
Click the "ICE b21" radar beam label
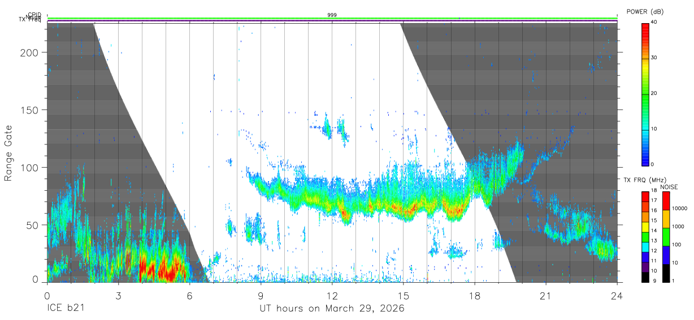(x=65, y=309)
